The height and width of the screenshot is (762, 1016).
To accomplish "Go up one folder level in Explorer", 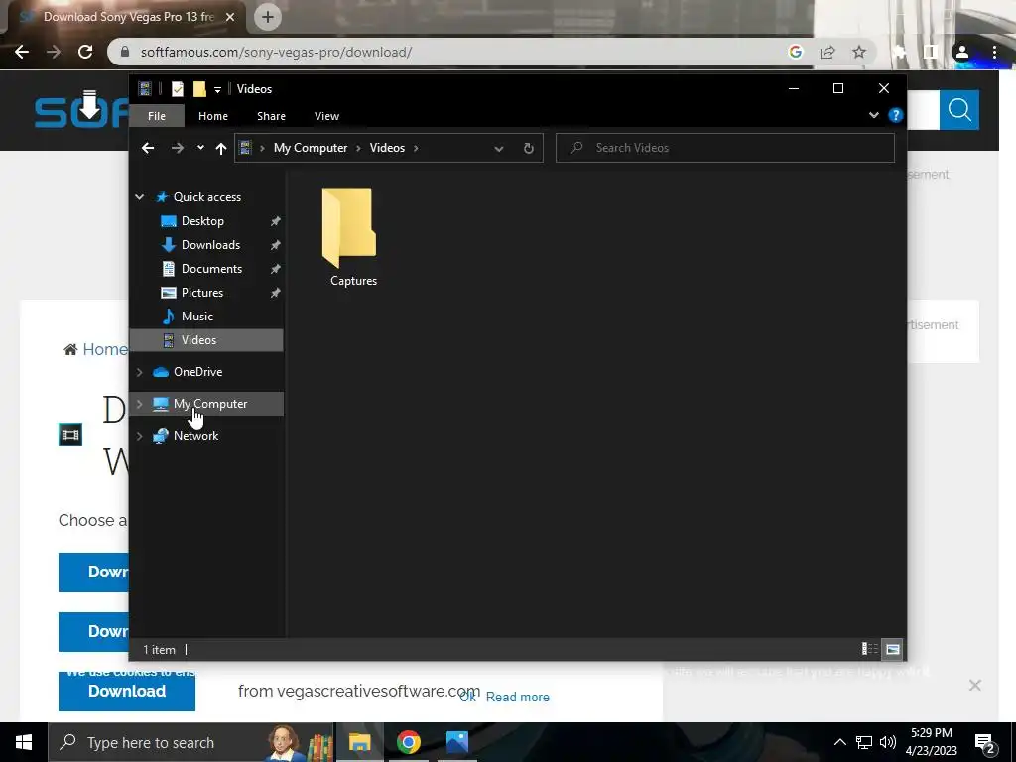I will [x=221, y=149].
